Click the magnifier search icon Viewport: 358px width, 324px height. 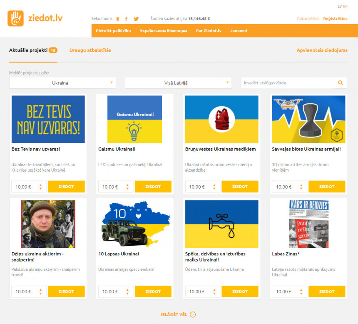341,83
